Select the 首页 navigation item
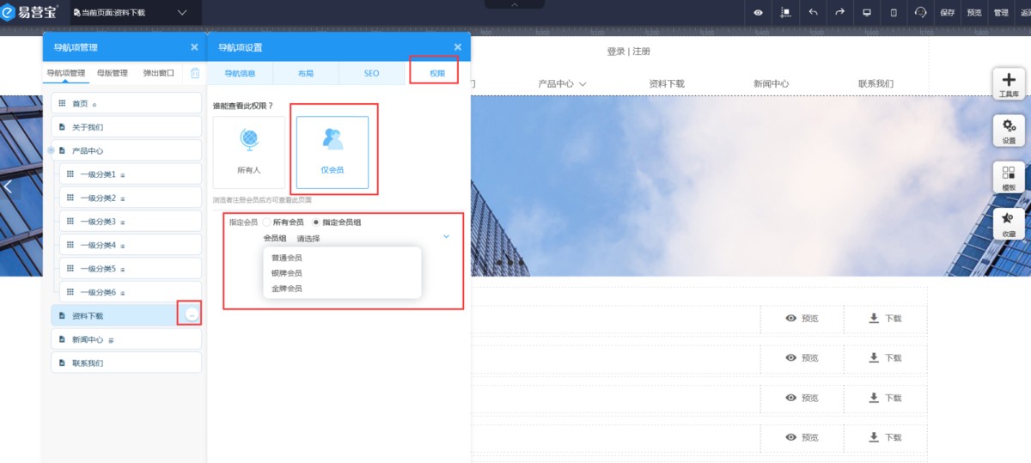The width and height of the screenshot is (1031, 463). [126, 103]
